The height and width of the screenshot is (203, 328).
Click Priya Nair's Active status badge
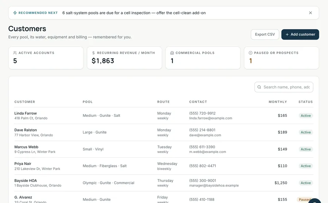click(306, 166)
